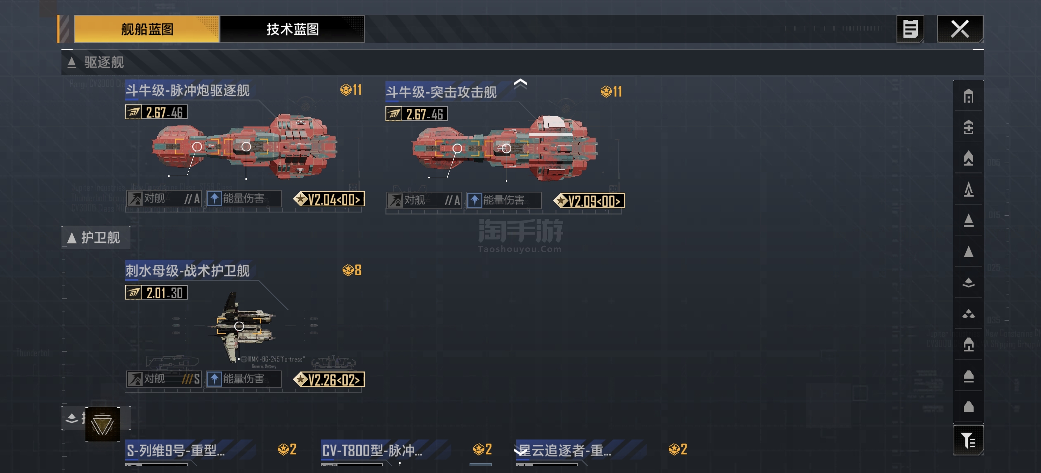This screenshot has height=473, width=1041.
Task: Click the three-triangles squadron sidebar icon
Action: (968, 314)
